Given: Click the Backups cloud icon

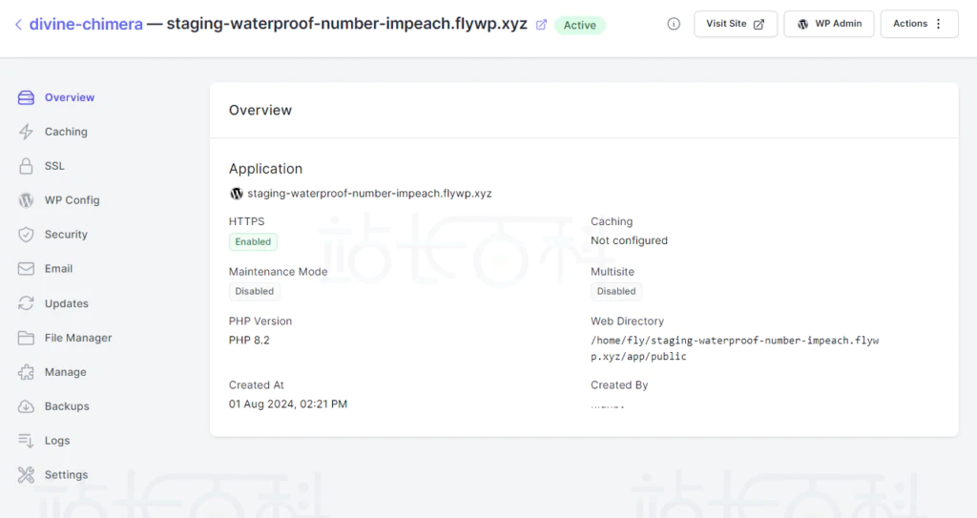Looking at the screenshot, I should (x=26, y=406).
